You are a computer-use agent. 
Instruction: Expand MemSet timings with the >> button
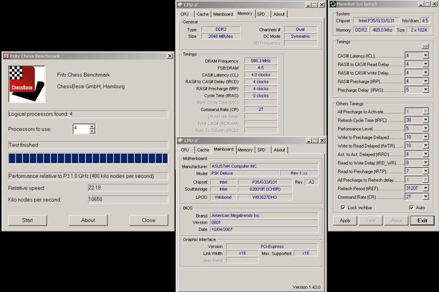[425, 46]
